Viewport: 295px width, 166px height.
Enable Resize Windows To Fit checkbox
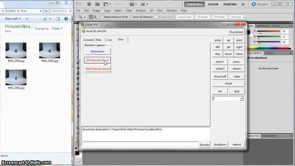[x=102, y=17]
